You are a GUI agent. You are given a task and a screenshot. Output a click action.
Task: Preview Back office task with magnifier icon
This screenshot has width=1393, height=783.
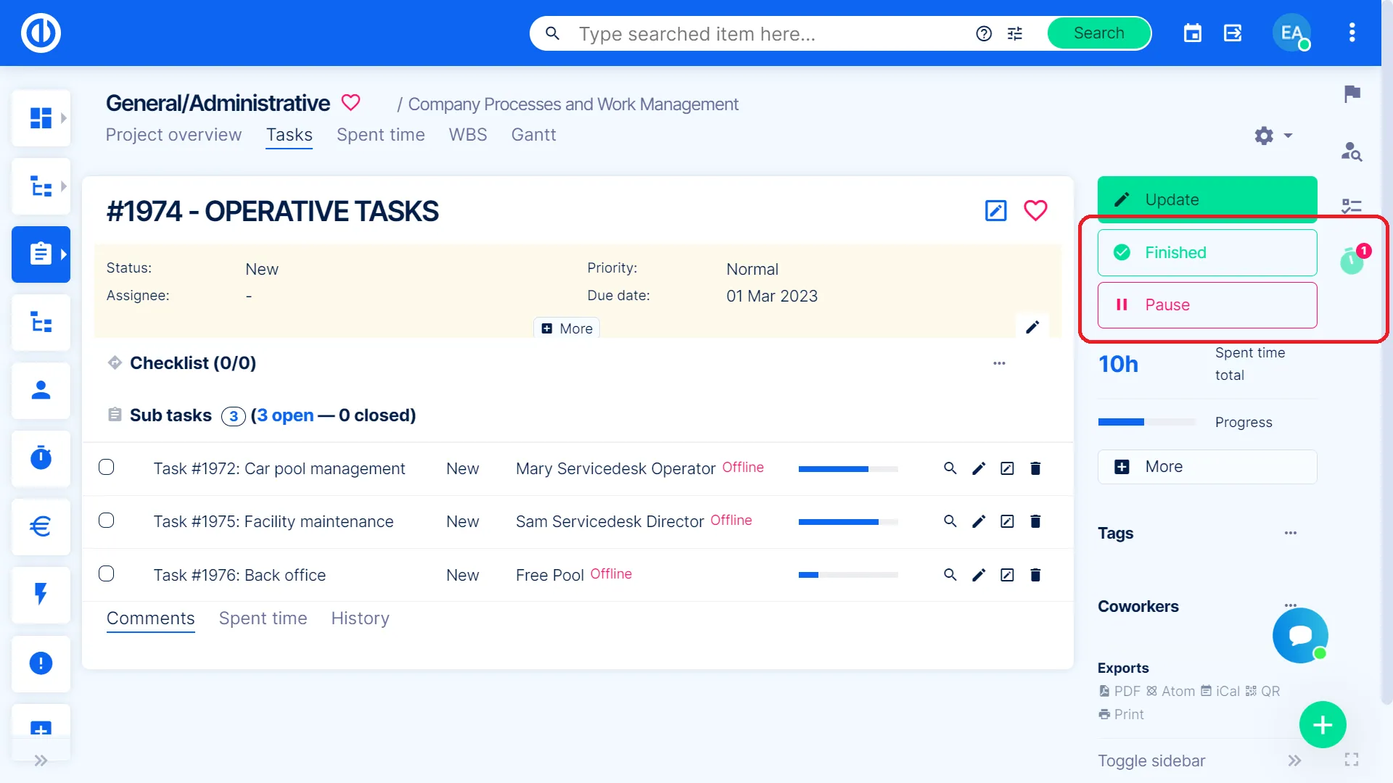[950, 575]
